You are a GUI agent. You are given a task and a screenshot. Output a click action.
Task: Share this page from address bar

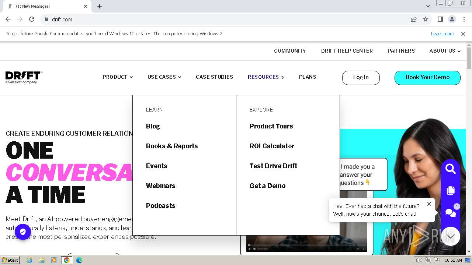point(414,19)
